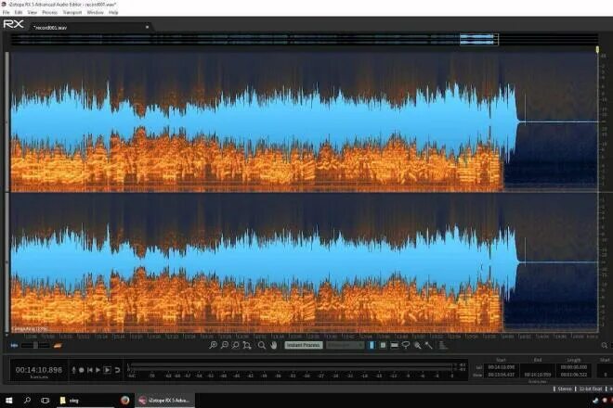Select the Brush selection tool

click(418, 345)
